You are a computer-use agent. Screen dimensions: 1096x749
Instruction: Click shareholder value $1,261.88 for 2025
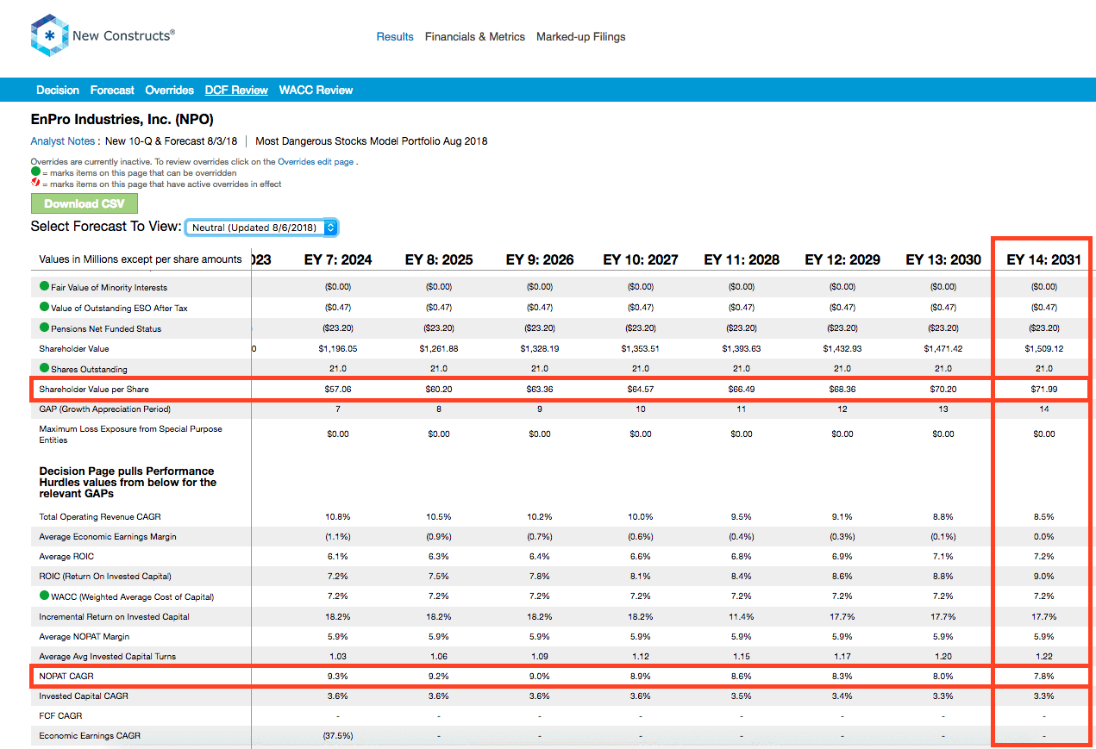tap(439, 348)
